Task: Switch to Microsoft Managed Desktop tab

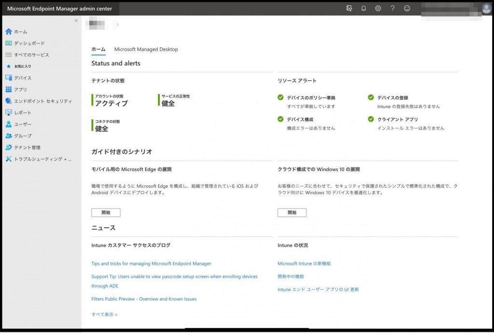Action: click(146, 49)
